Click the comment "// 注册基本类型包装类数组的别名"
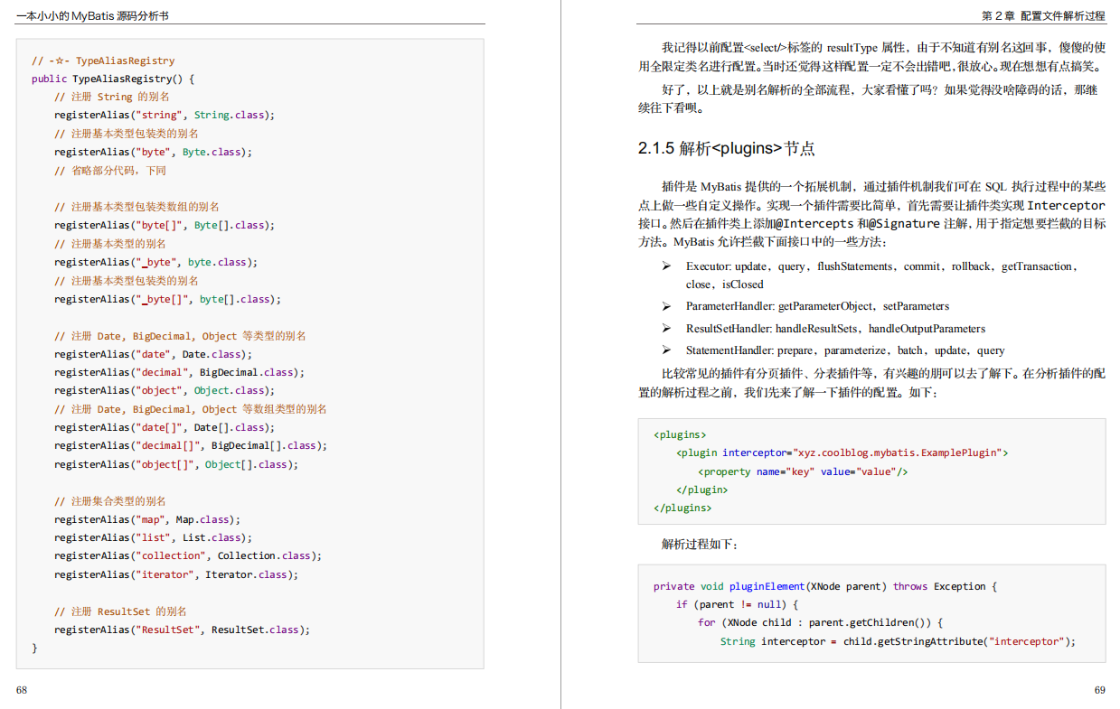Image resolution: width=1120 pixels, height=709 pixels. (x=136, y=207)
